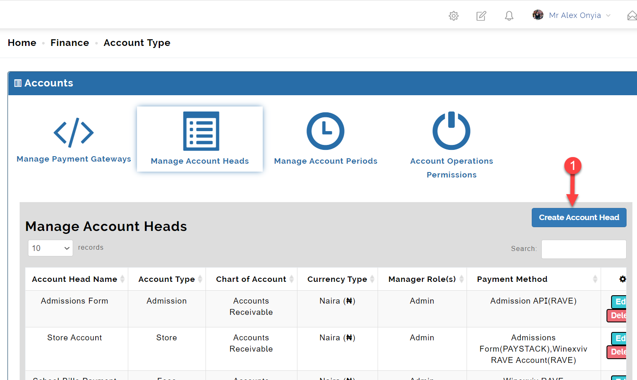Image resolution: width=637 pixels, height=380 pixels.
Task: Sort by Manager Role(s) arrows
Action: click(462, 279)
